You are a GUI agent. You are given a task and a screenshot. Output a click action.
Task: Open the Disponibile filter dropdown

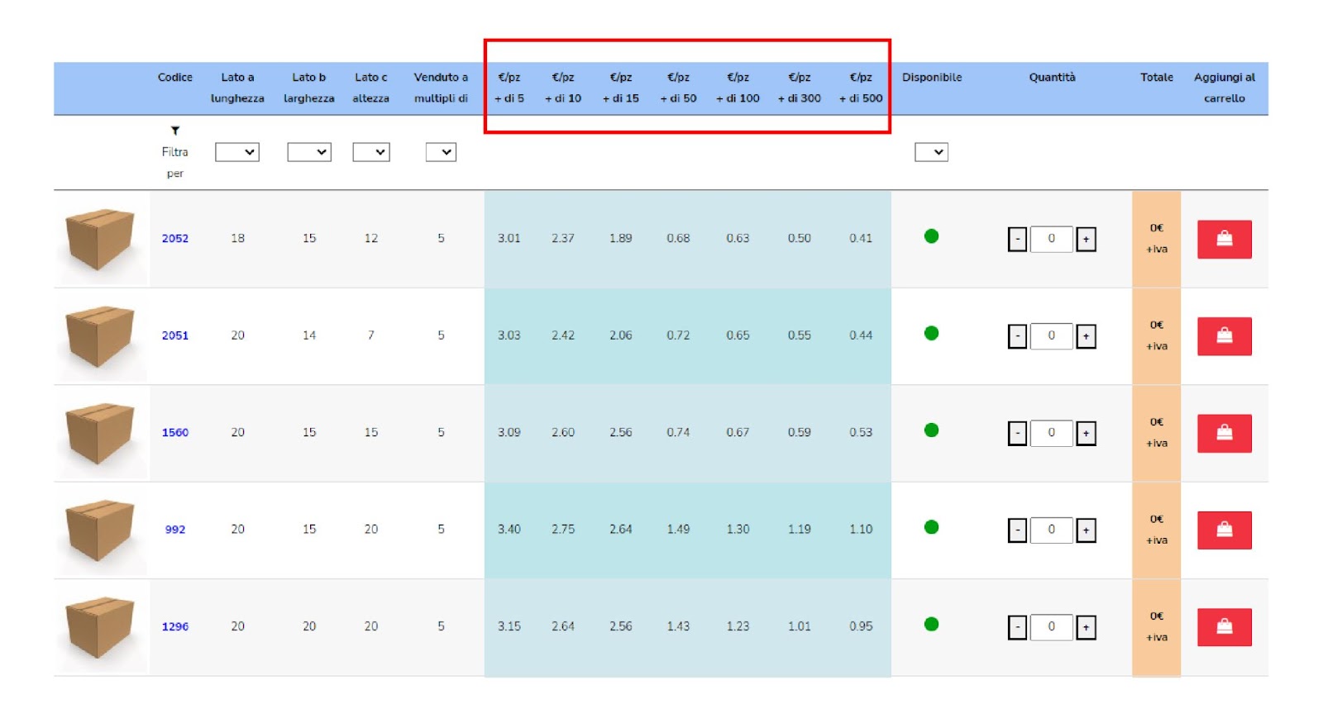[931, 152]
